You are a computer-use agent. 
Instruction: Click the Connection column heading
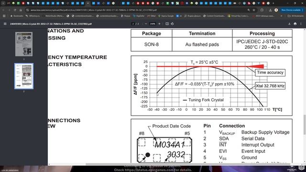coord(232,126)
